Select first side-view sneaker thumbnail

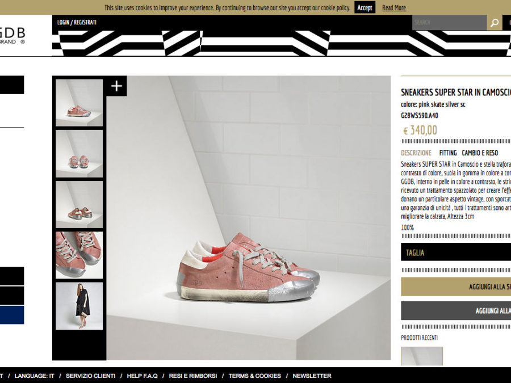[x=79, y=103]
